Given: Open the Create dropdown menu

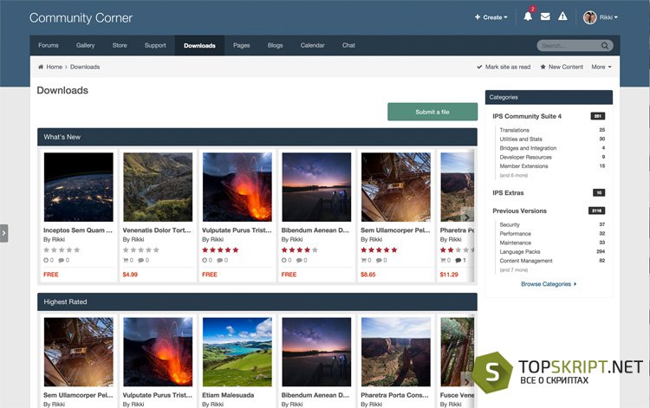Looking at the screenshot, I should [x=491, y=17].
